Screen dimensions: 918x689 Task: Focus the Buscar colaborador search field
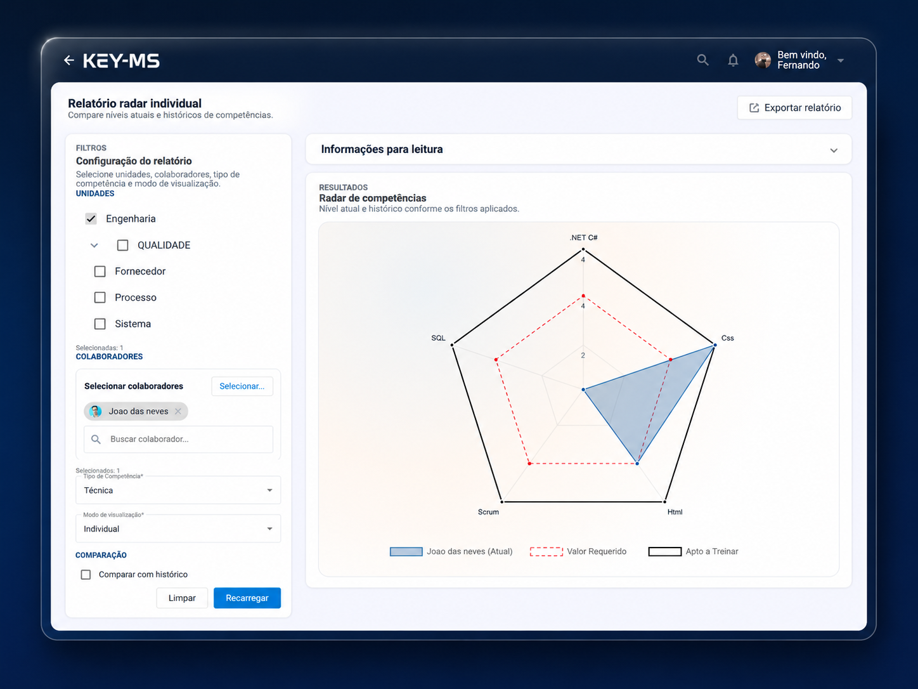tap(178, 439)
